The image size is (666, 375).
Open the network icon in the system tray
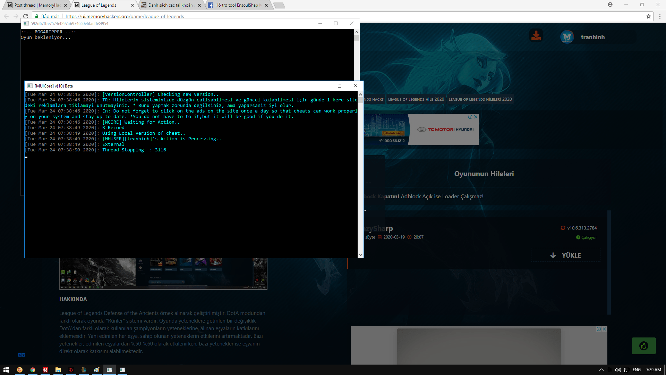tap(626, 370)
